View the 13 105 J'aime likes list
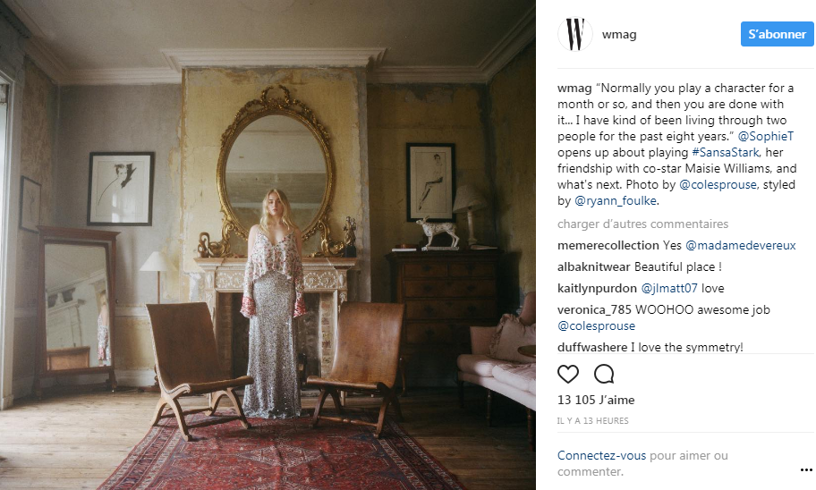 pos(596,400)
